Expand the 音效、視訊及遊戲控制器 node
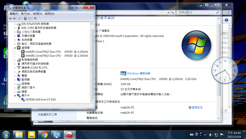246x139 pixels. pyautogui.click(x=15, y=44)
